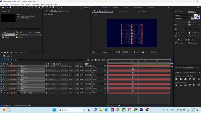Open the composition mini-flowchart in timeline
The image size is (201, 113).
(88, 60)
